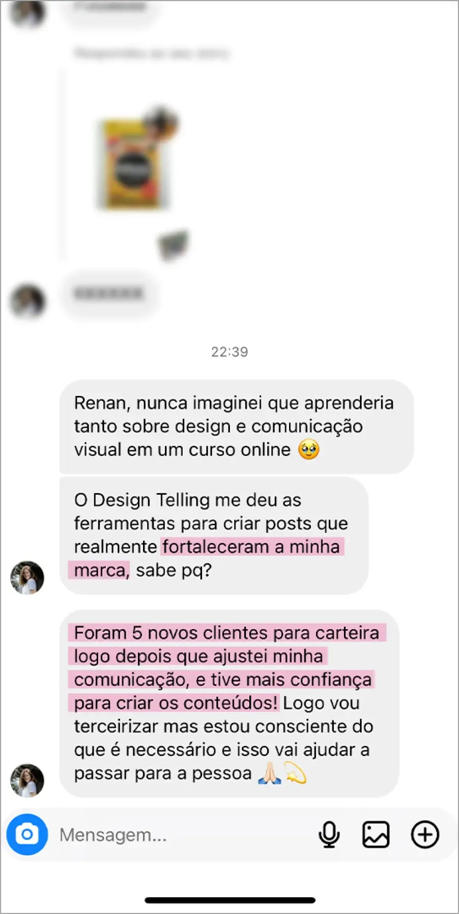459x914 pixels.
Task: Tap the partially visible avatar at the very top
Action: point(27,11)
